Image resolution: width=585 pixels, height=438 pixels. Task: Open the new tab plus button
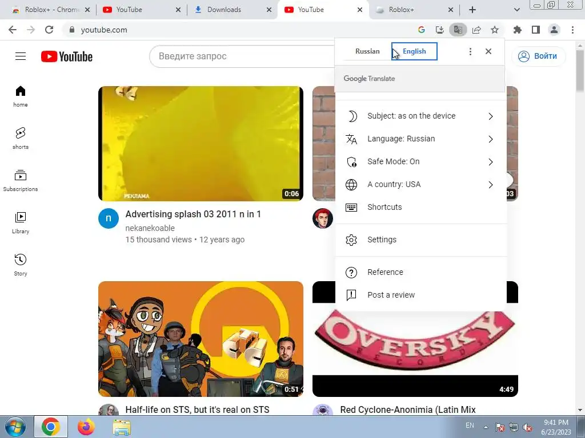[x=472, y=10]
